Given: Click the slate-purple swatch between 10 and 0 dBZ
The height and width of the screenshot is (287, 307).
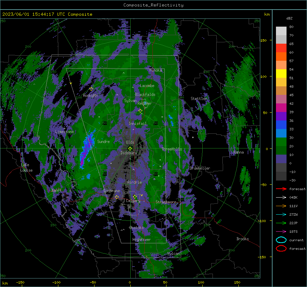Looking at the screenshot, I should (x=281, y=159).
